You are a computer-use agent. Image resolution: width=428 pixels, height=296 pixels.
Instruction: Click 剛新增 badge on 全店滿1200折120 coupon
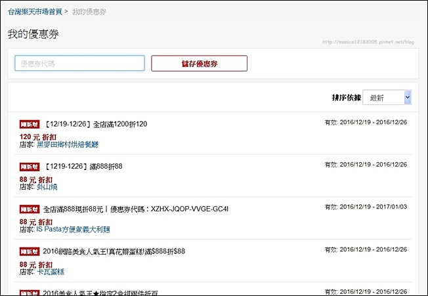click(30, 125)
